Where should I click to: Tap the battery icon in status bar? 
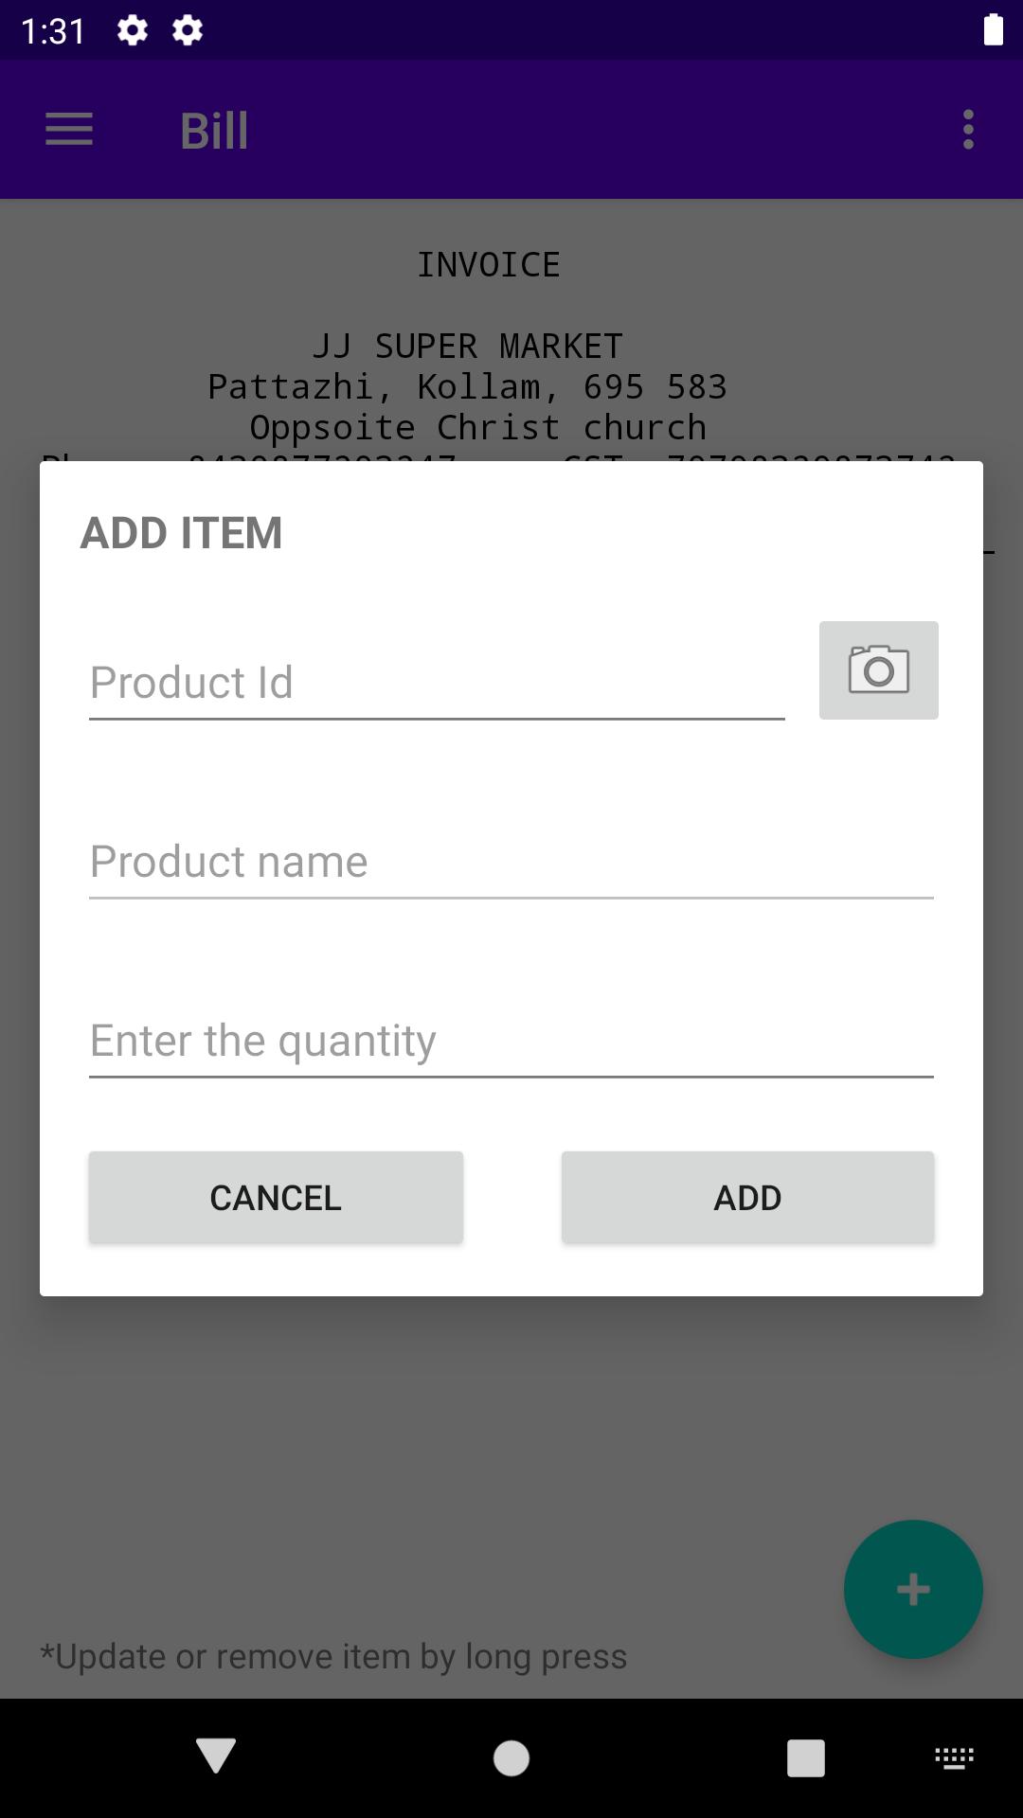[993, 29]
